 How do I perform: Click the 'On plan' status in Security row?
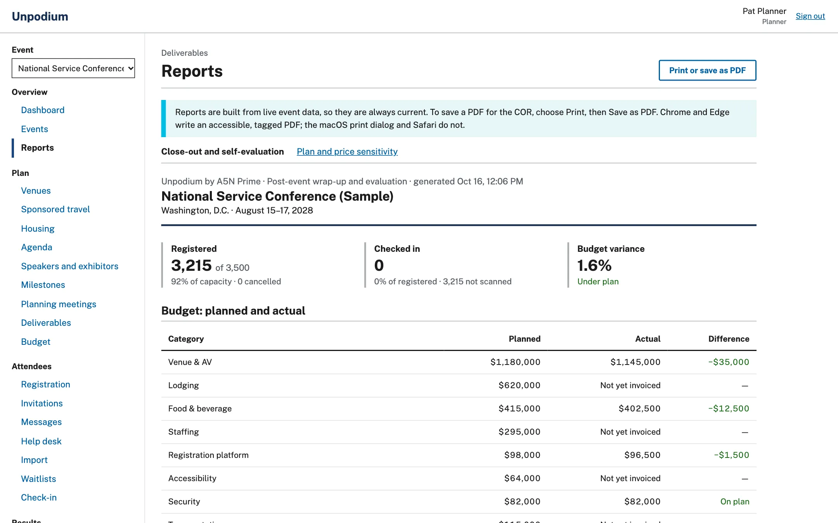[x=735, y=501]
